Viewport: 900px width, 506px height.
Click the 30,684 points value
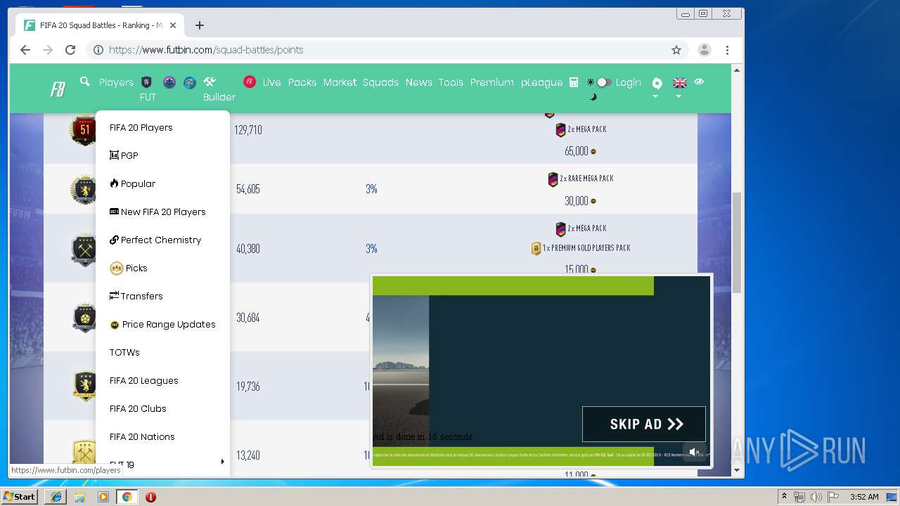tap(248, 318)
